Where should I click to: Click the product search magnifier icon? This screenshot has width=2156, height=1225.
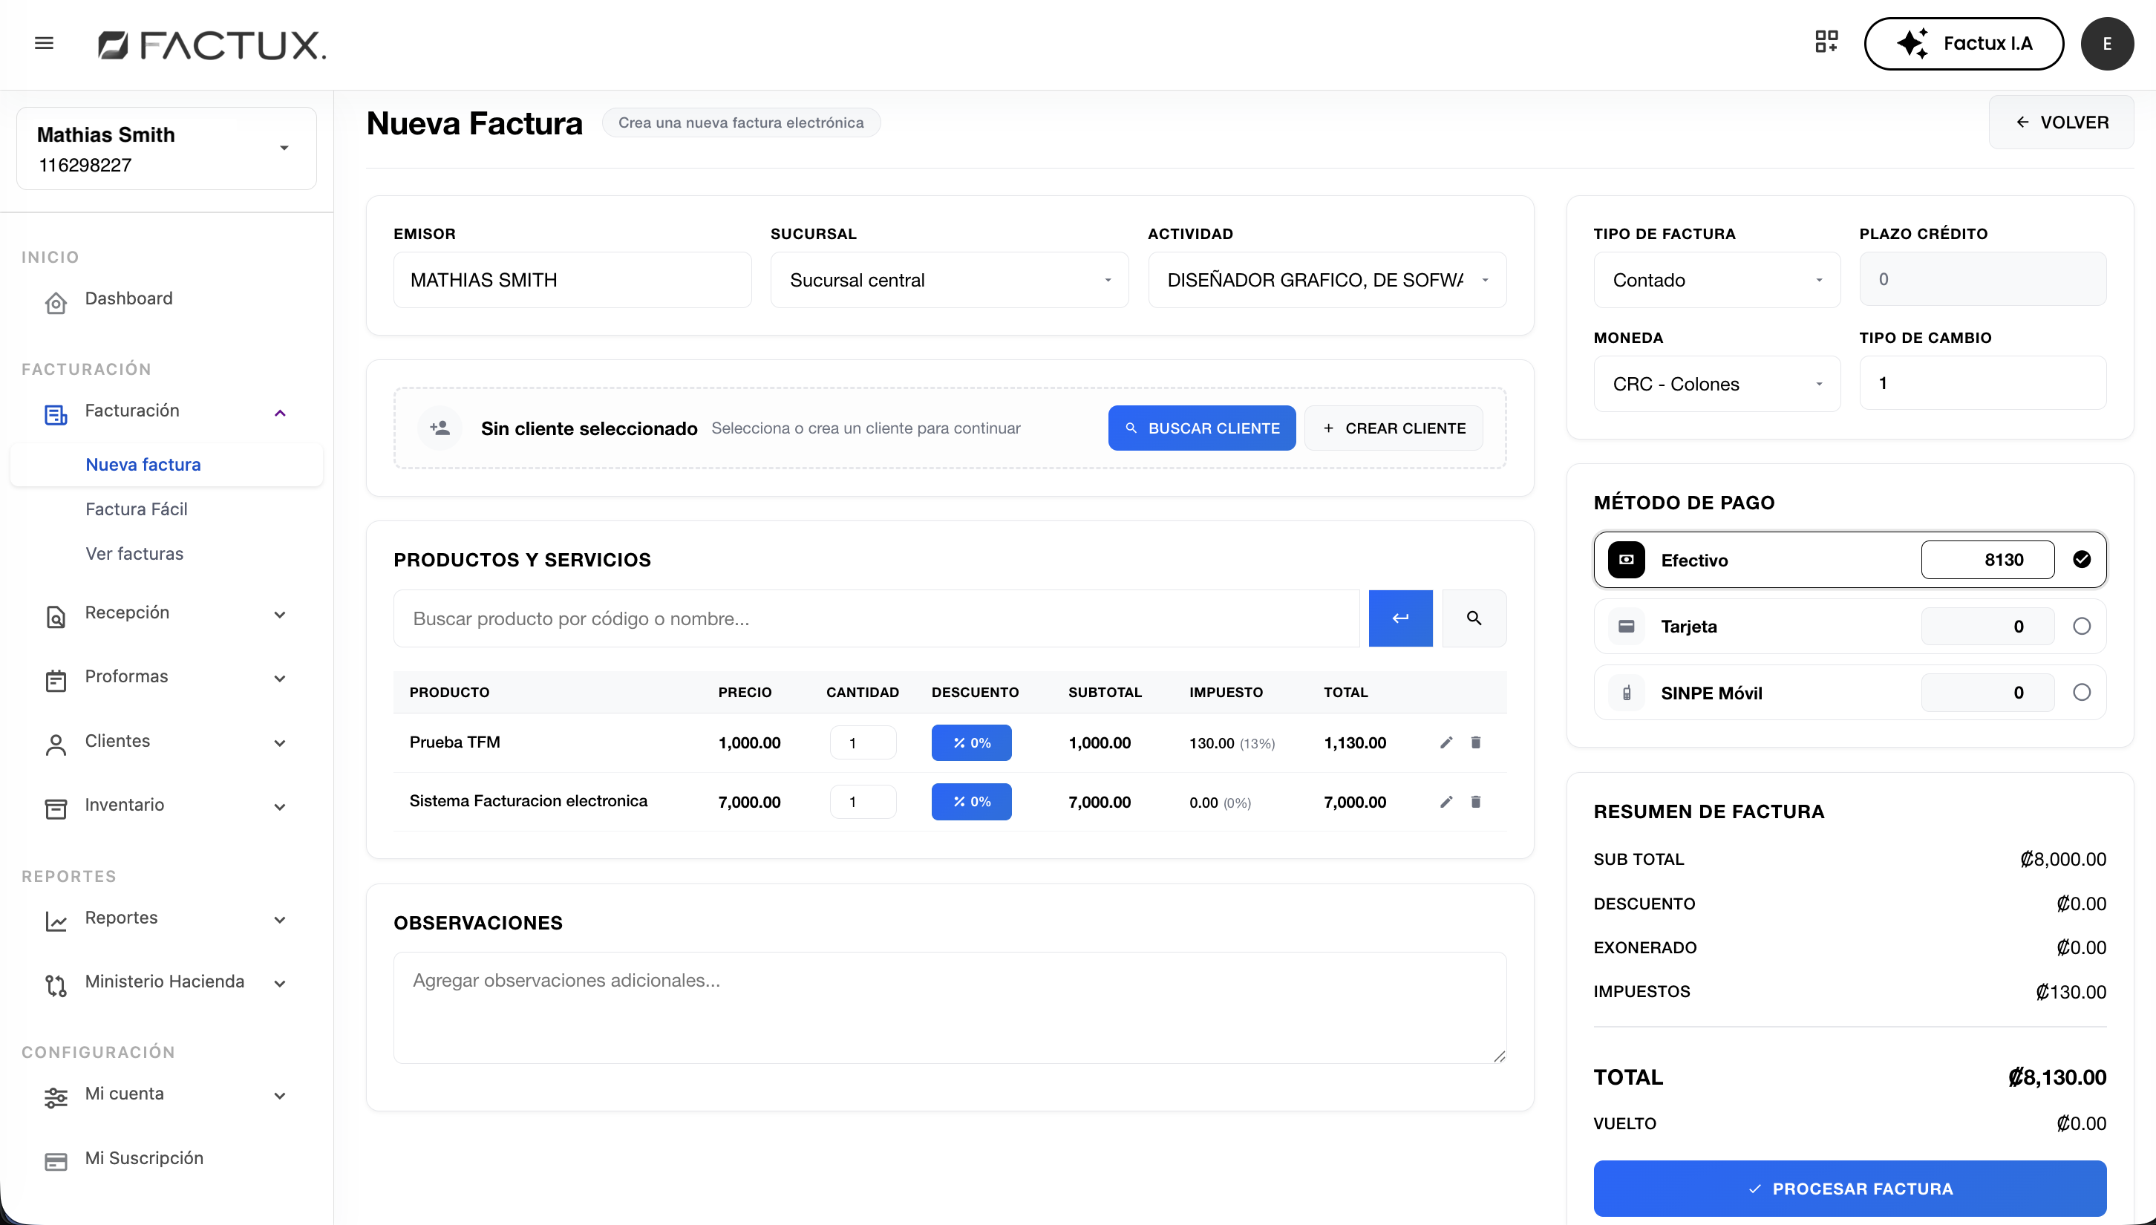(1474, 618)
